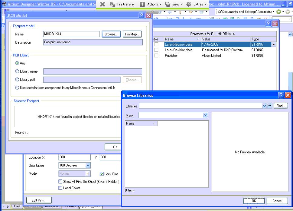Screen dimensions: 293x211
Task: Click the Find... button
Action: click(281, 106)
